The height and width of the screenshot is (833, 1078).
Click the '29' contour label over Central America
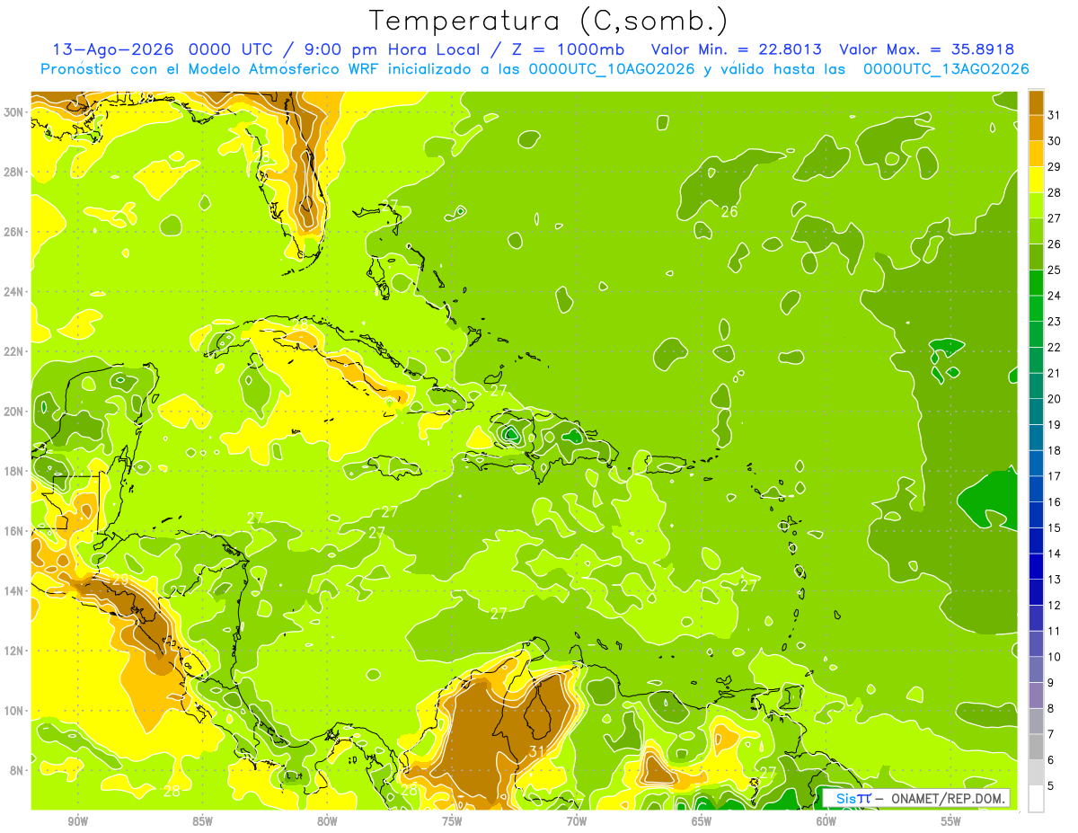(x=119, y=580)
